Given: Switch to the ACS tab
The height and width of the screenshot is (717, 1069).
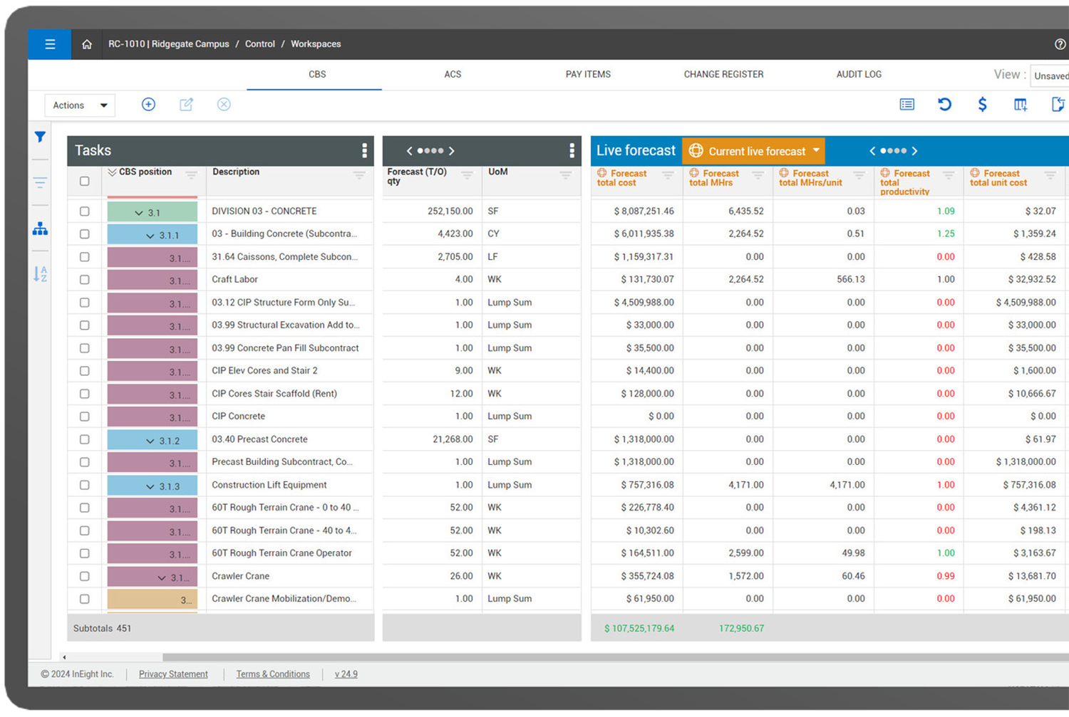Looking at the screenshot, I should [x=453, y=74].
